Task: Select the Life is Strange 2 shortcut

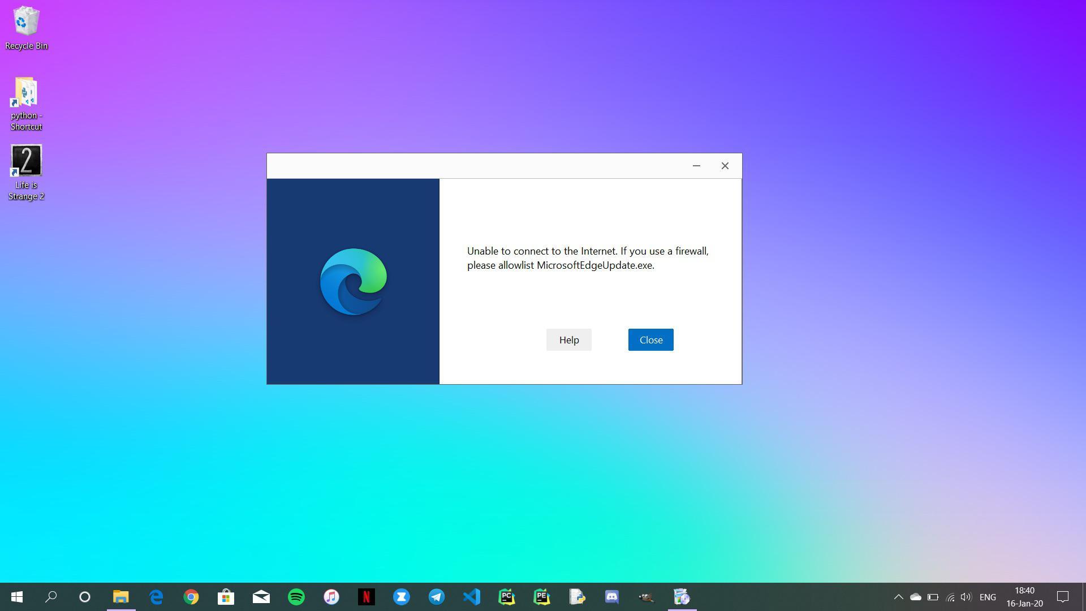Action: (26, 173)
